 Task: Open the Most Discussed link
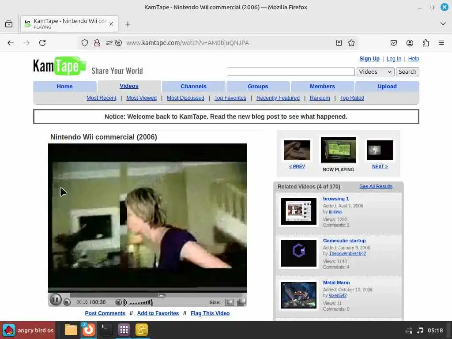(185, 98)
